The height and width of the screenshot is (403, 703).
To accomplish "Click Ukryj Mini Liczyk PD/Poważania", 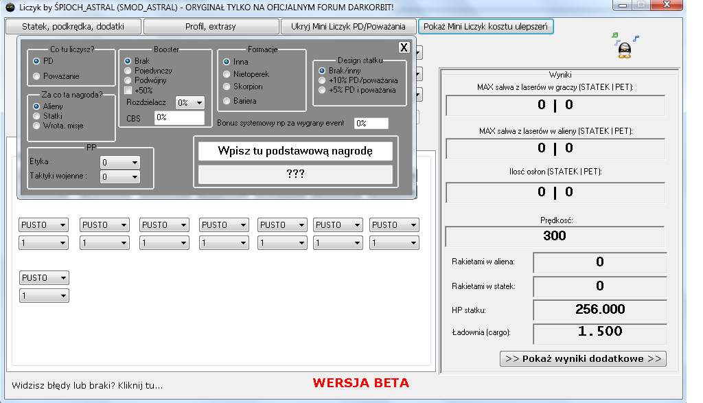I will (348, 27).
